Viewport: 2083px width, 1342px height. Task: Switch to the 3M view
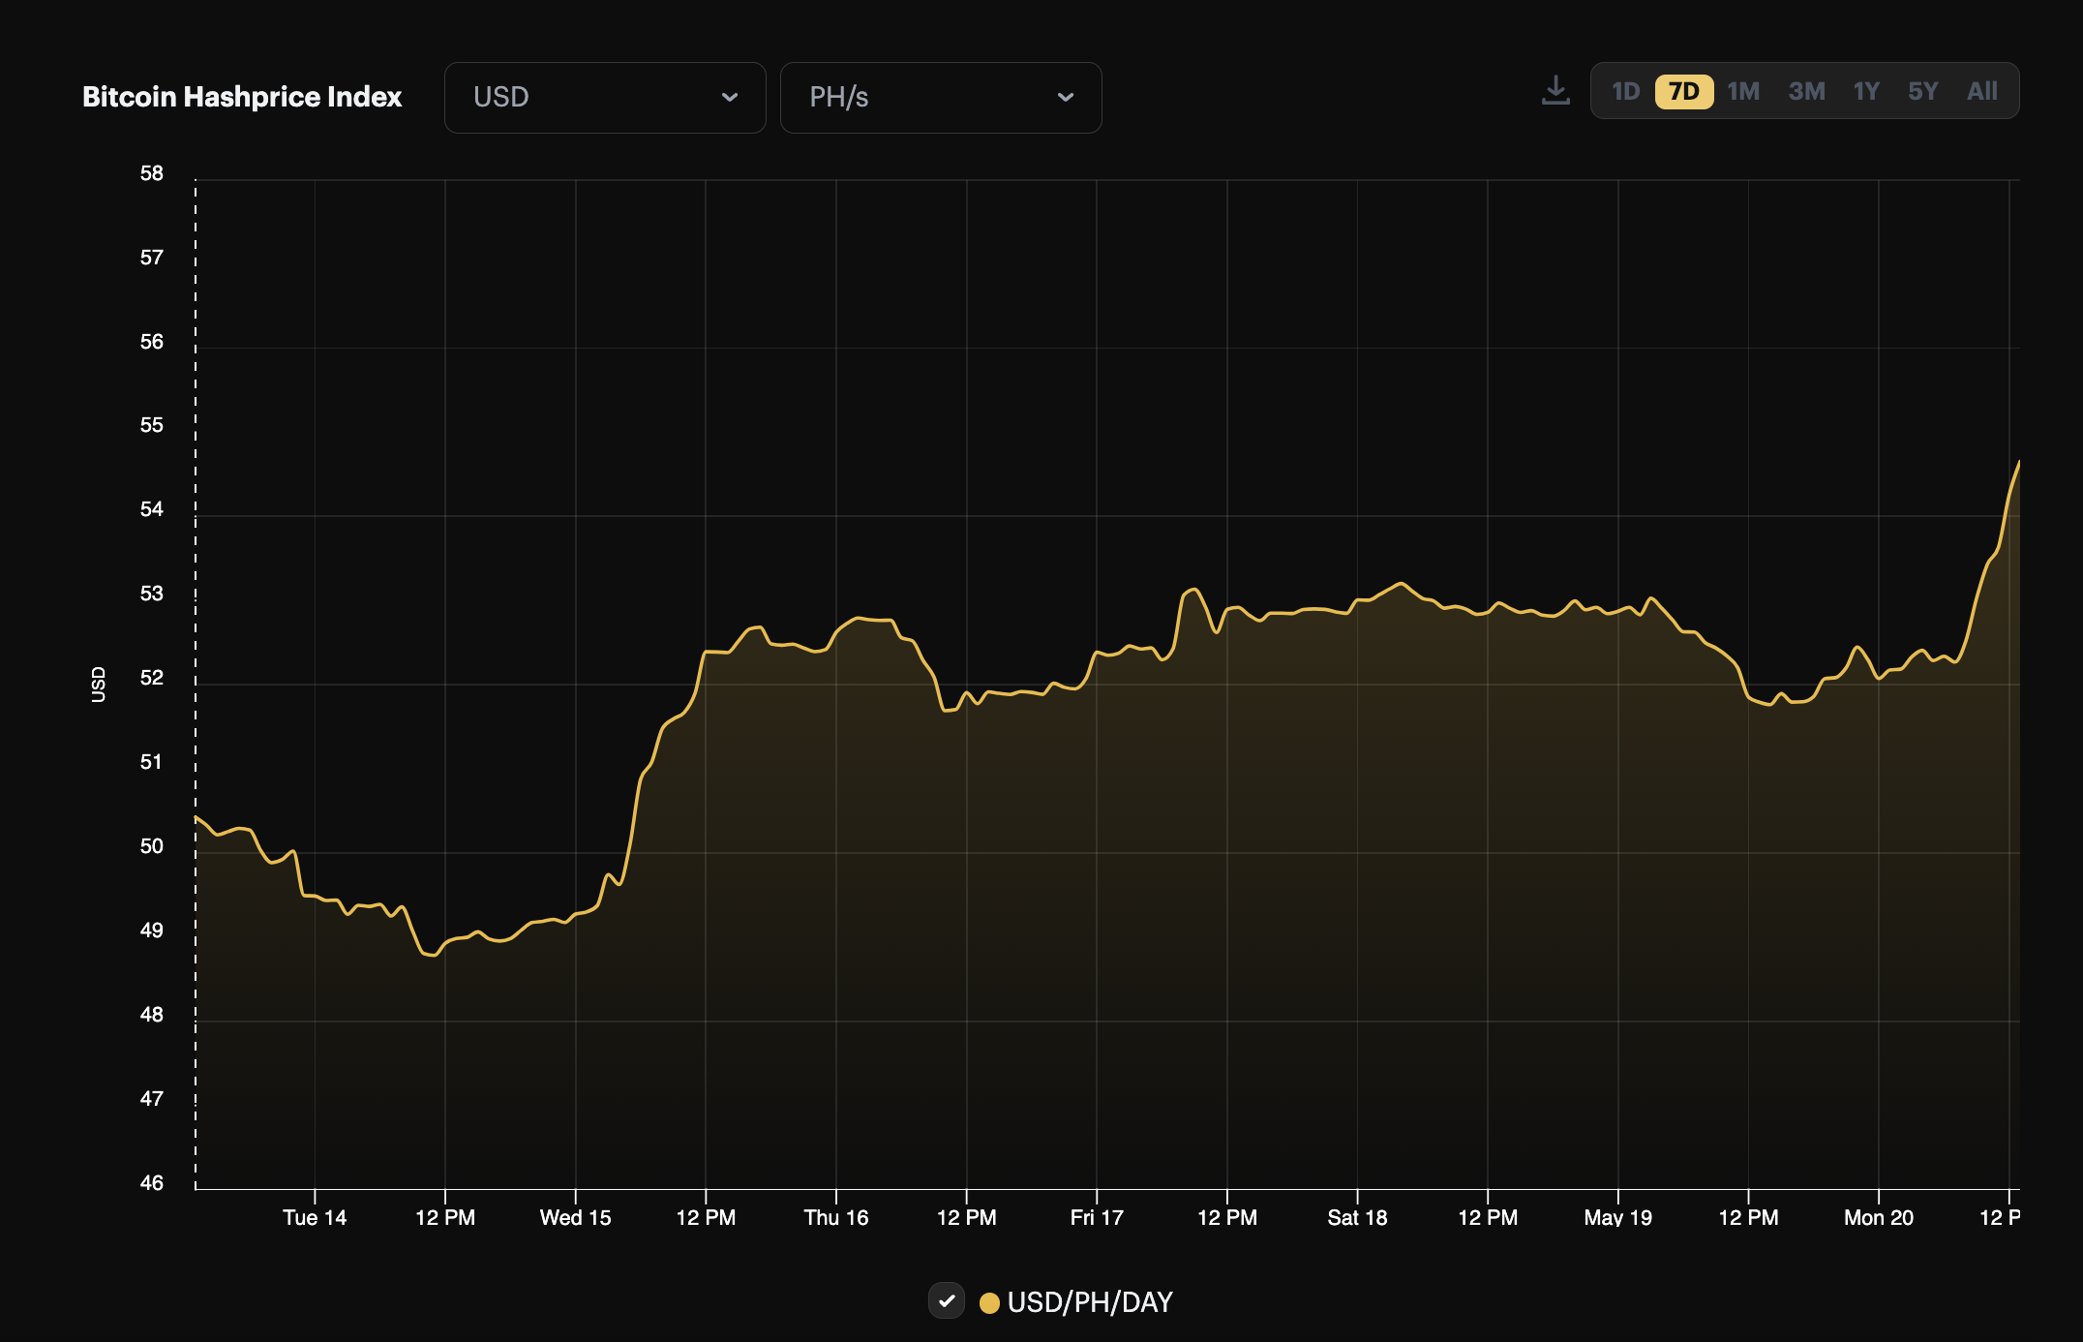[x=1806, y=90]
